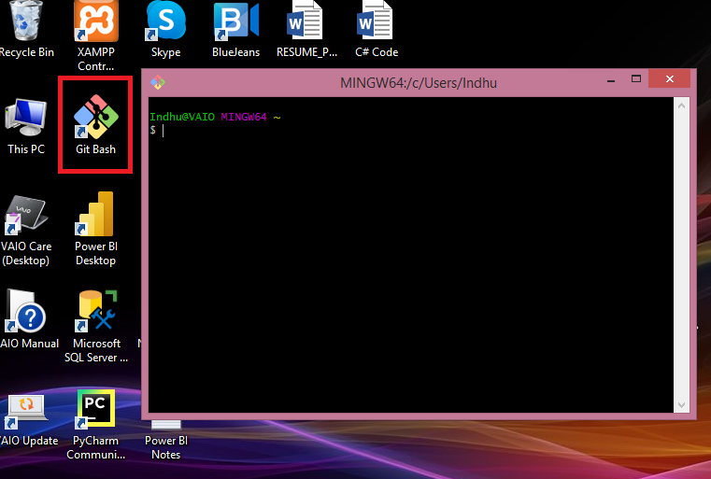This screenshot has height=479, width=711.
Task: Select the VAIO Update shortcut
Action: pos(28,420)
